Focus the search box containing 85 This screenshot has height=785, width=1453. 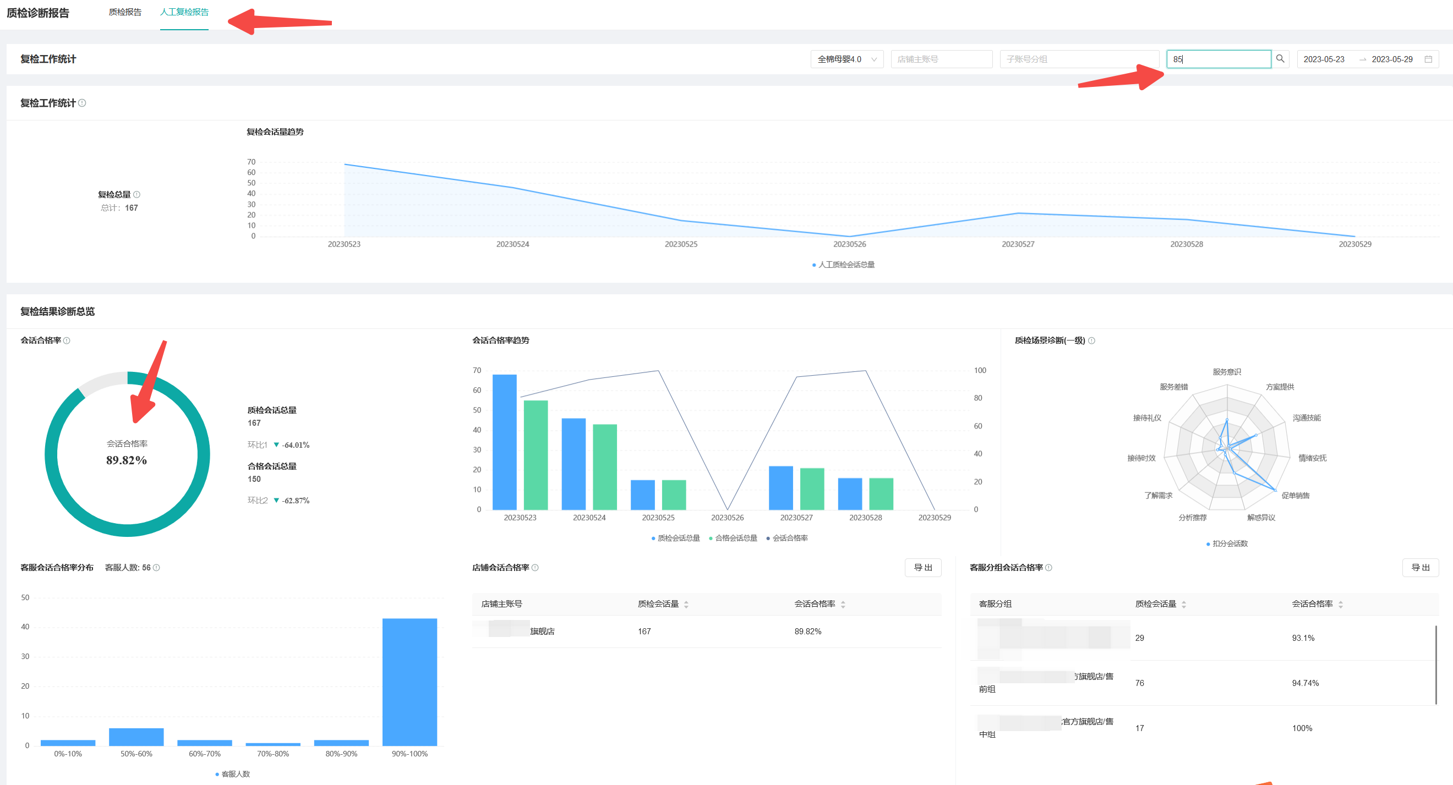point(1219,59)
